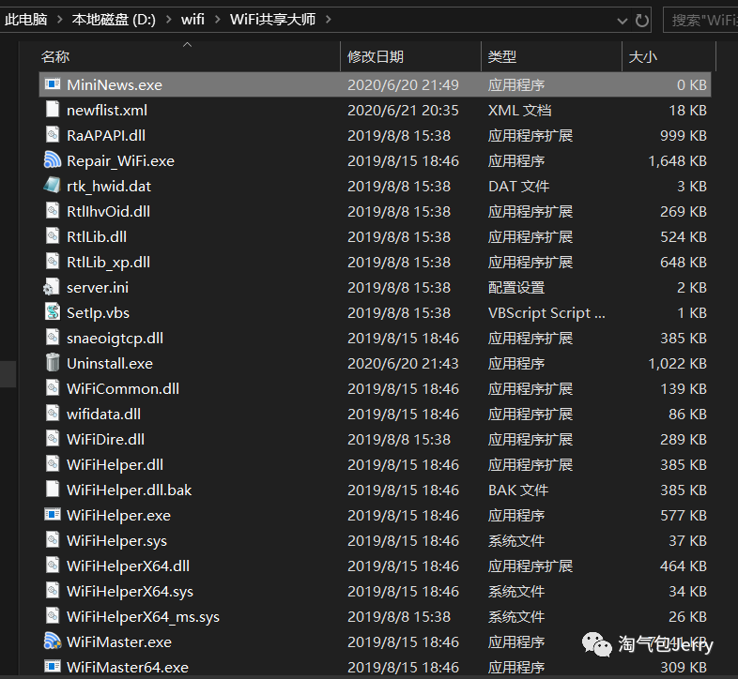Click the SetIp.vbs script icon
This screenshot has width=738, height=679.
[53, 311]
